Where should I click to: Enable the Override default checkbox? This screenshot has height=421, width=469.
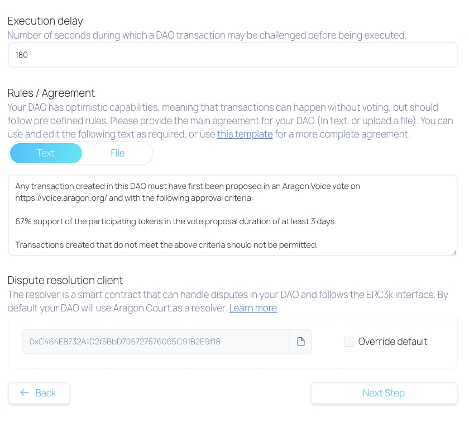349,342
